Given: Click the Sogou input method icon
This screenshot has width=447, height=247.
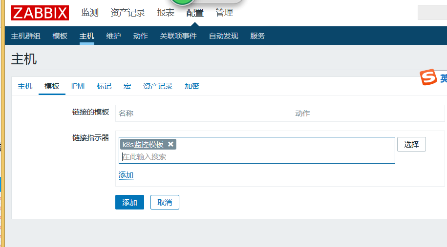Looking at the screenshot, I should click(x=428, y=77).
